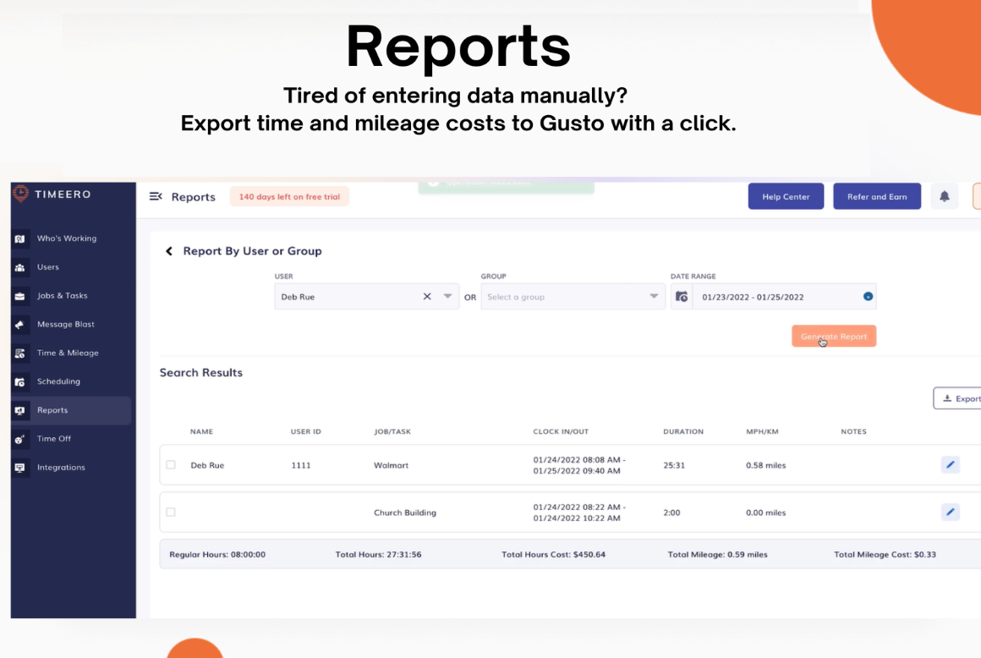This screenshot has width=981, height=658.
Task: Click the DURATION column header
Action: [x=683, y=431]
